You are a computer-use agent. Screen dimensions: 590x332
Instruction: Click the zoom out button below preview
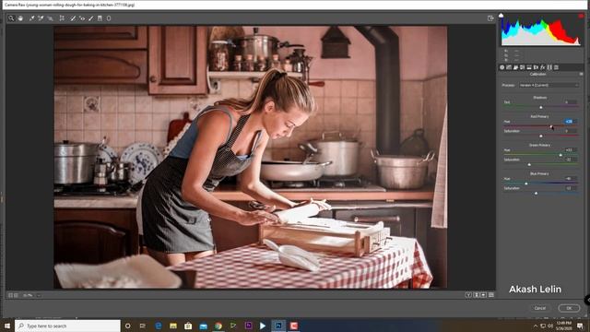click(x=10, y=295)
